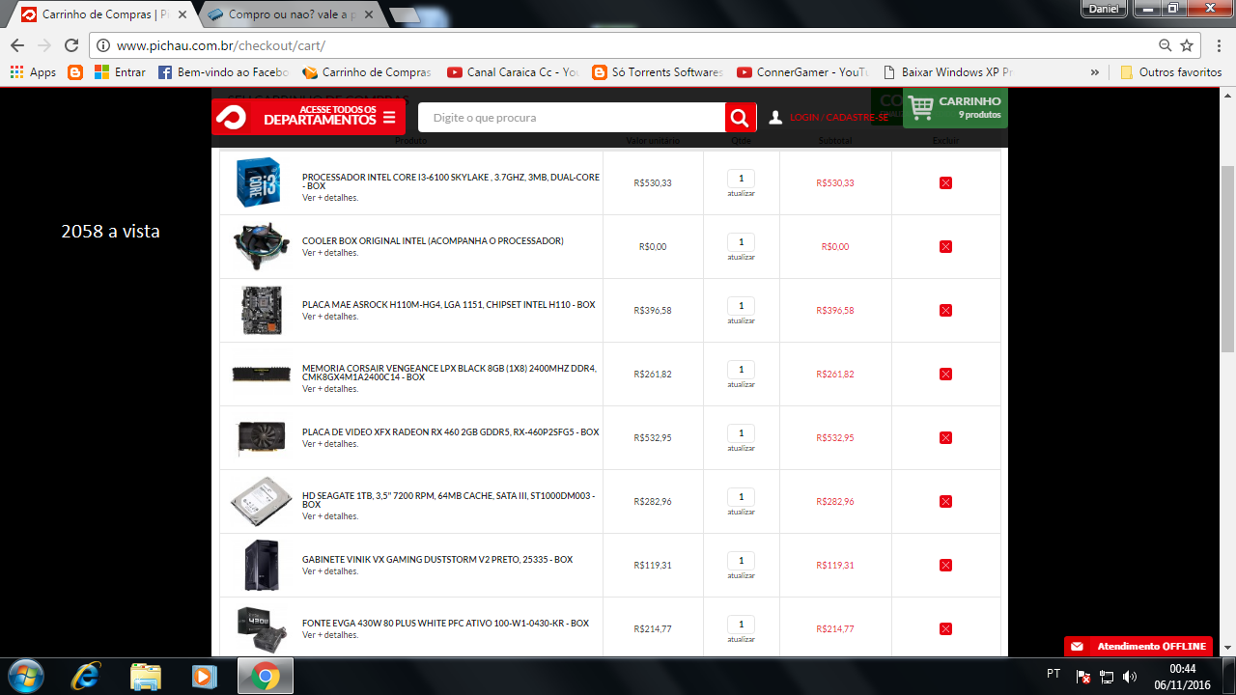Click the Fonte EVGA 430W product name
The image size is (1236, 695).
445,623
